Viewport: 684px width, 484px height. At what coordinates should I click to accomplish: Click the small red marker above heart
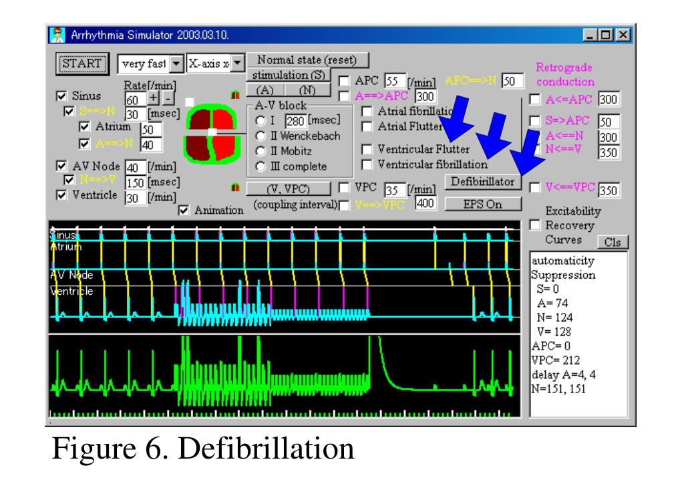(x=236, y=95)
